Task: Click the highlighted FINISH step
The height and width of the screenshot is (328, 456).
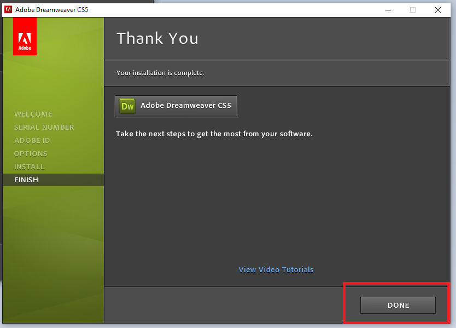Action: coord(26,180)
